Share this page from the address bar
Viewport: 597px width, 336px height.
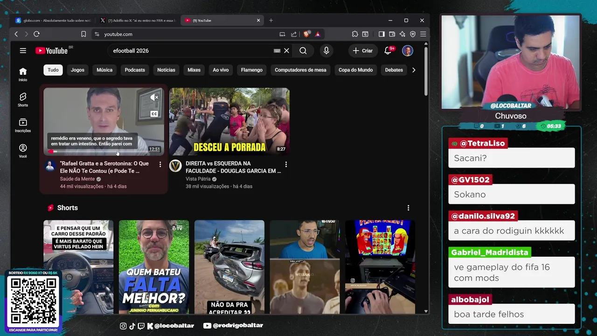click(x=294, y=34)
